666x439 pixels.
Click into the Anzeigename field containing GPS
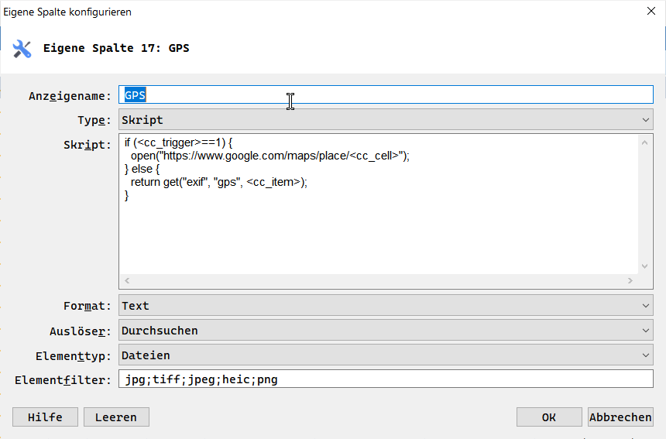click(x=387, y=94)
